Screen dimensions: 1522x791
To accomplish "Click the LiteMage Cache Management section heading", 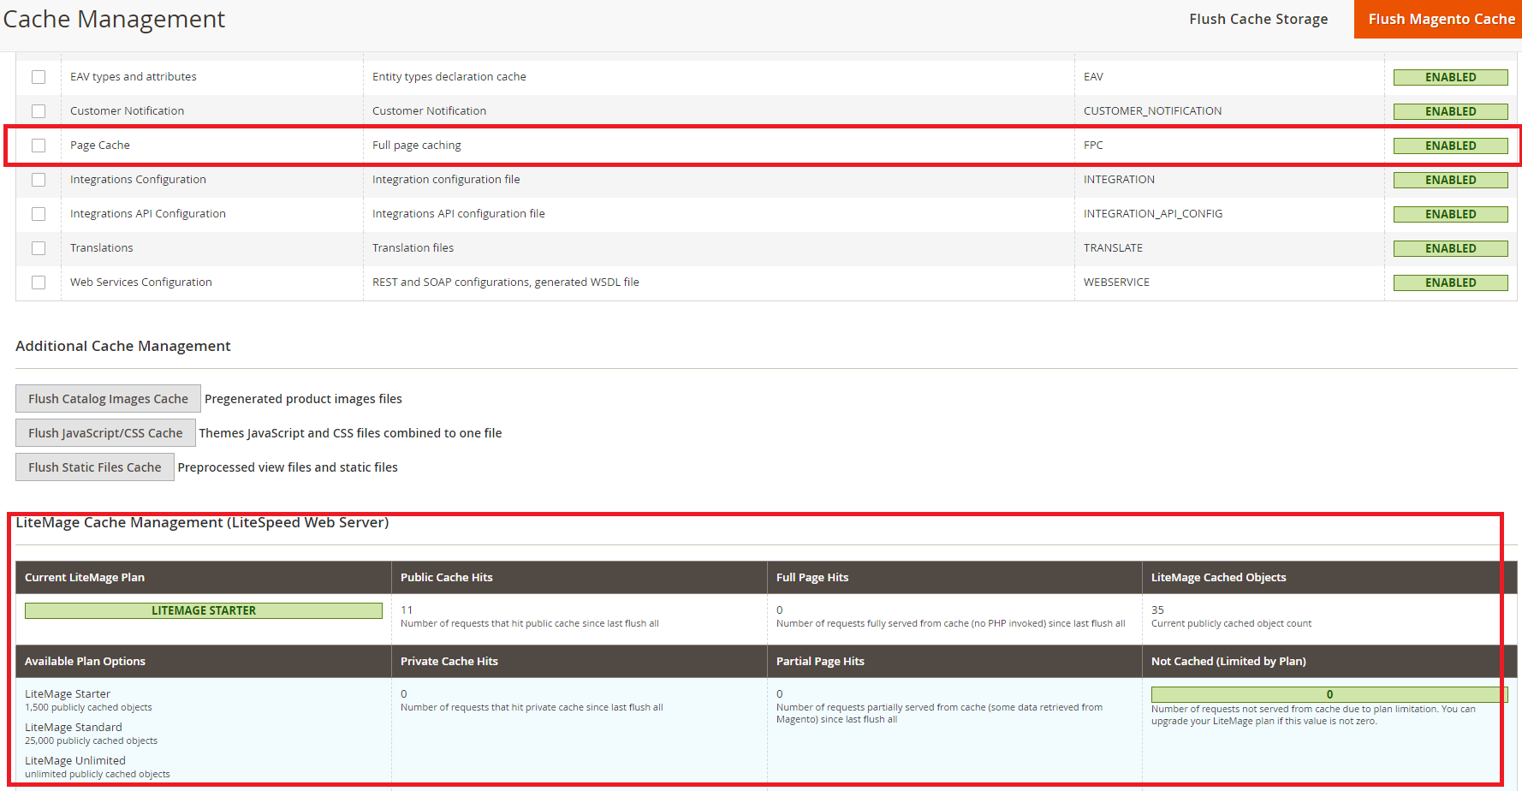I will tap(202, 522).
